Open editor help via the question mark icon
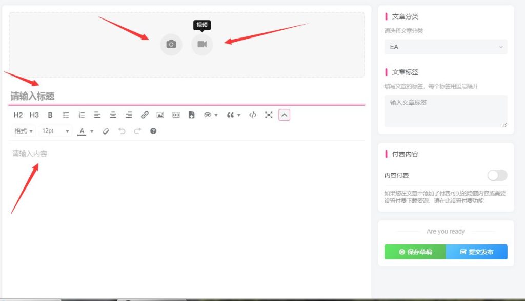 153,131
